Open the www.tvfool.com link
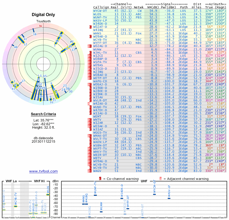 click(44, 171)
